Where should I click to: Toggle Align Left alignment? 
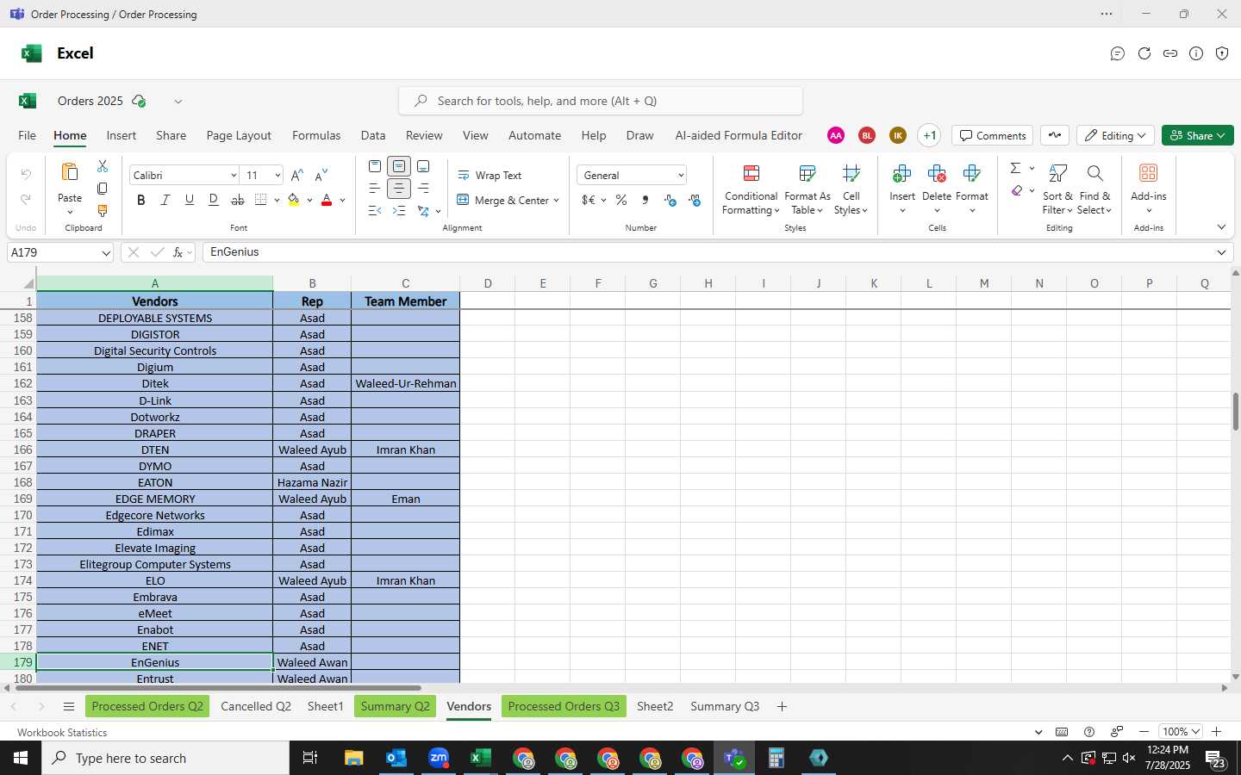pyautogui.click(x=375, y=189)
